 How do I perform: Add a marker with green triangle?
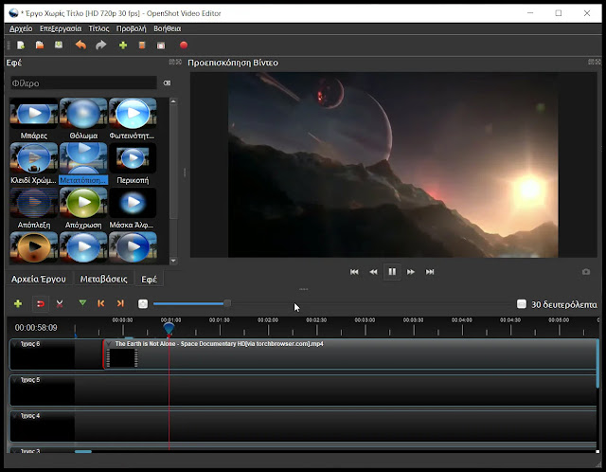[x=82, y=303]
